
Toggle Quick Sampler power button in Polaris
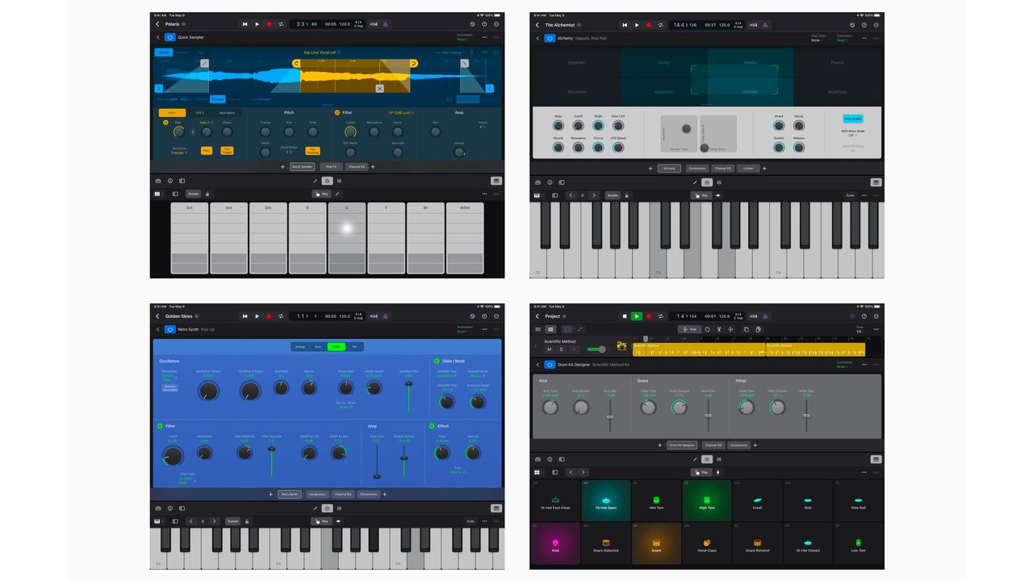pos(170,37)
